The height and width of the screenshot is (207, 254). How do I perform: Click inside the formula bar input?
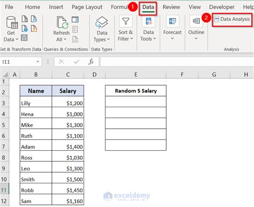point(177,62)
